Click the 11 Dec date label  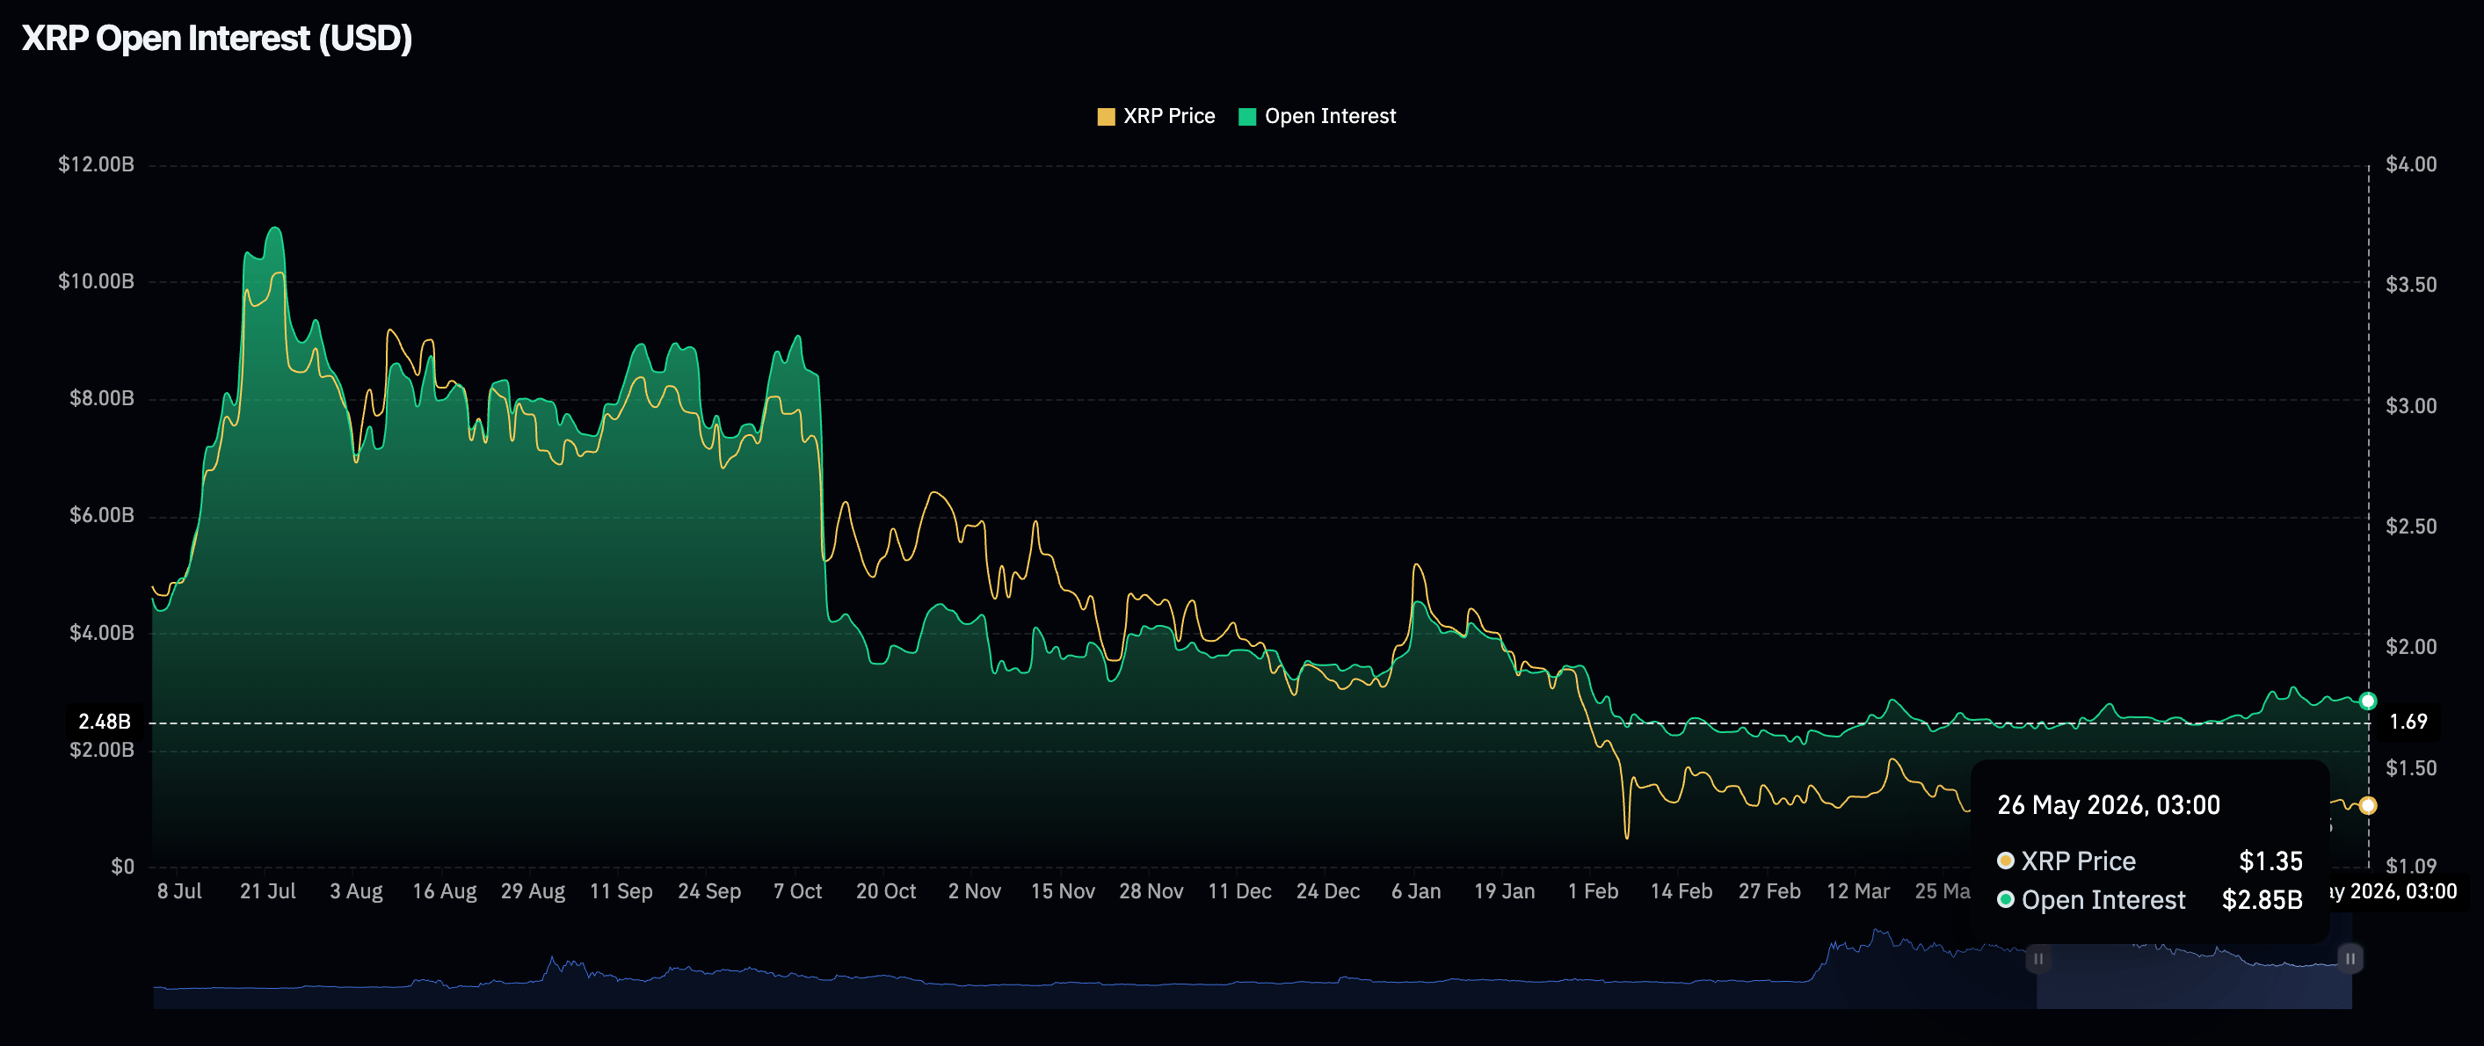(x=1240, y=890)
